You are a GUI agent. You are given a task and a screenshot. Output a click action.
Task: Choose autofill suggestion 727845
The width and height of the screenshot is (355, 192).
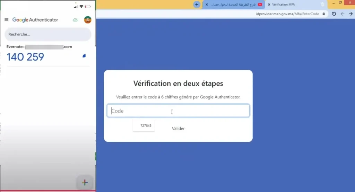144,125
